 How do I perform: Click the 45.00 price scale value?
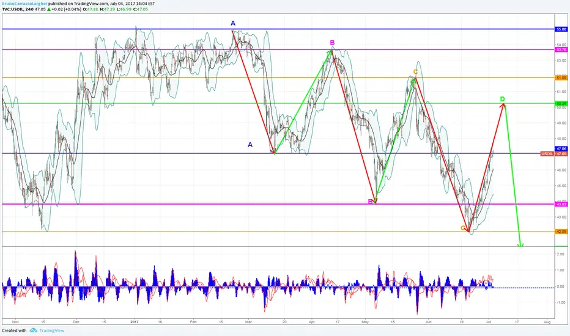[x=561, y=186]
